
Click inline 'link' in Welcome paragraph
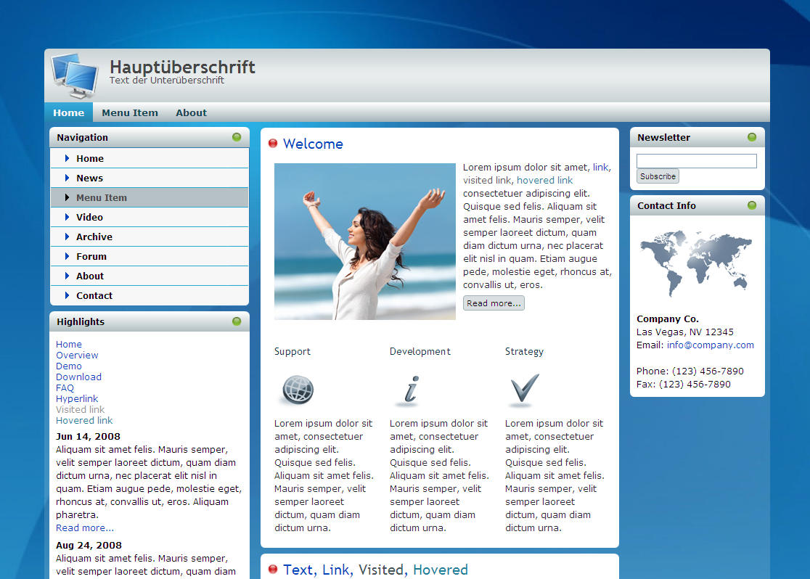coord(600,167)
